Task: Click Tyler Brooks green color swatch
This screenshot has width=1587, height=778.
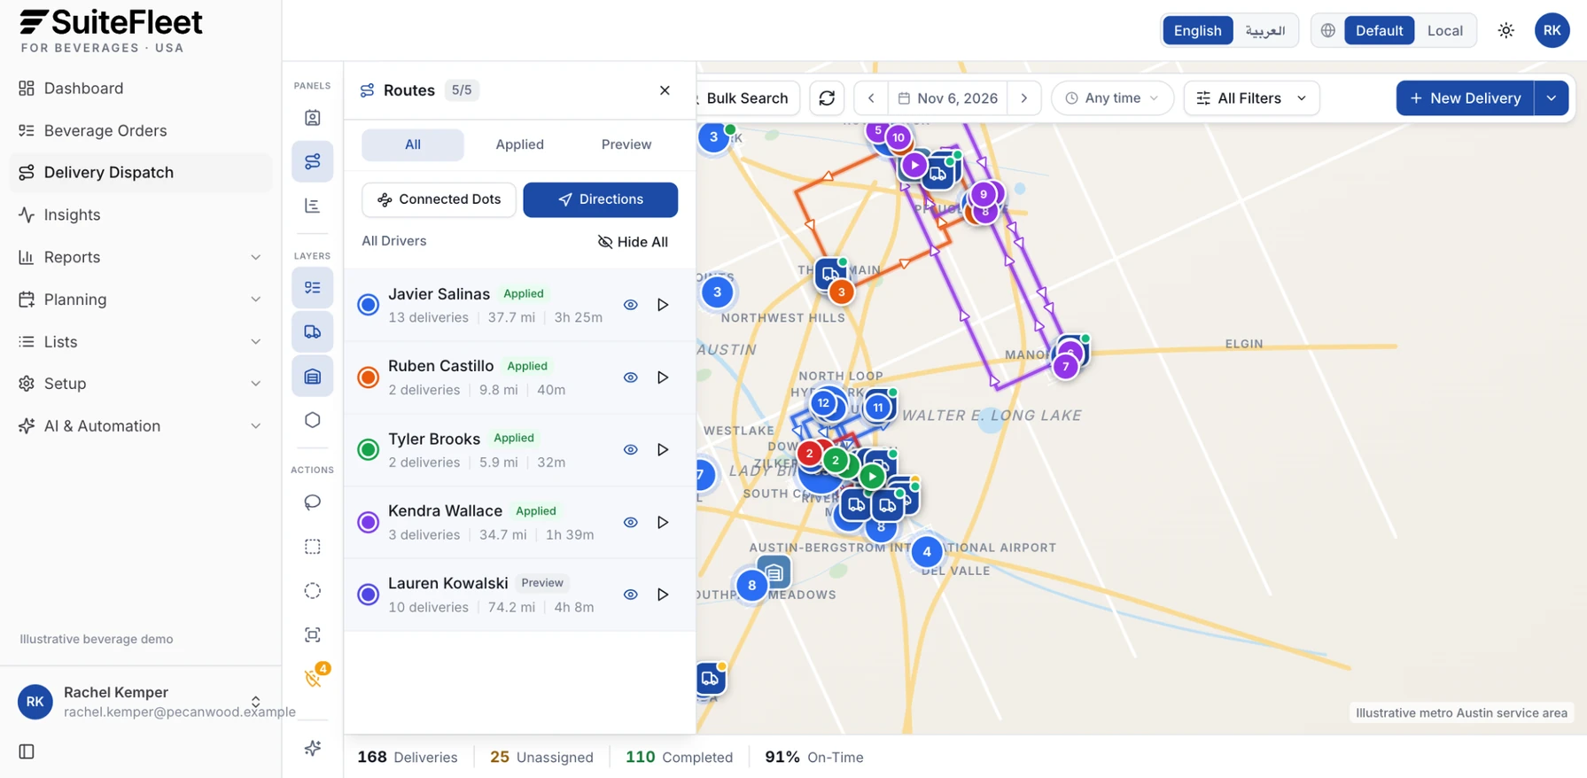Action: tap(368, 450)
